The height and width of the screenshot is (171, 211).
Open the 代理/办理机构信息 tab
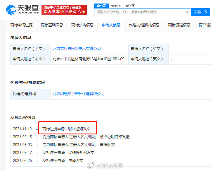tap(144, 25)
